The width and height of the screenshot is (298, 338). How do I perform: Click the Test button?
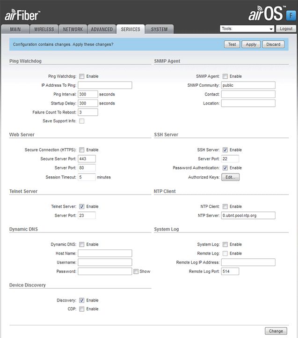232,45
